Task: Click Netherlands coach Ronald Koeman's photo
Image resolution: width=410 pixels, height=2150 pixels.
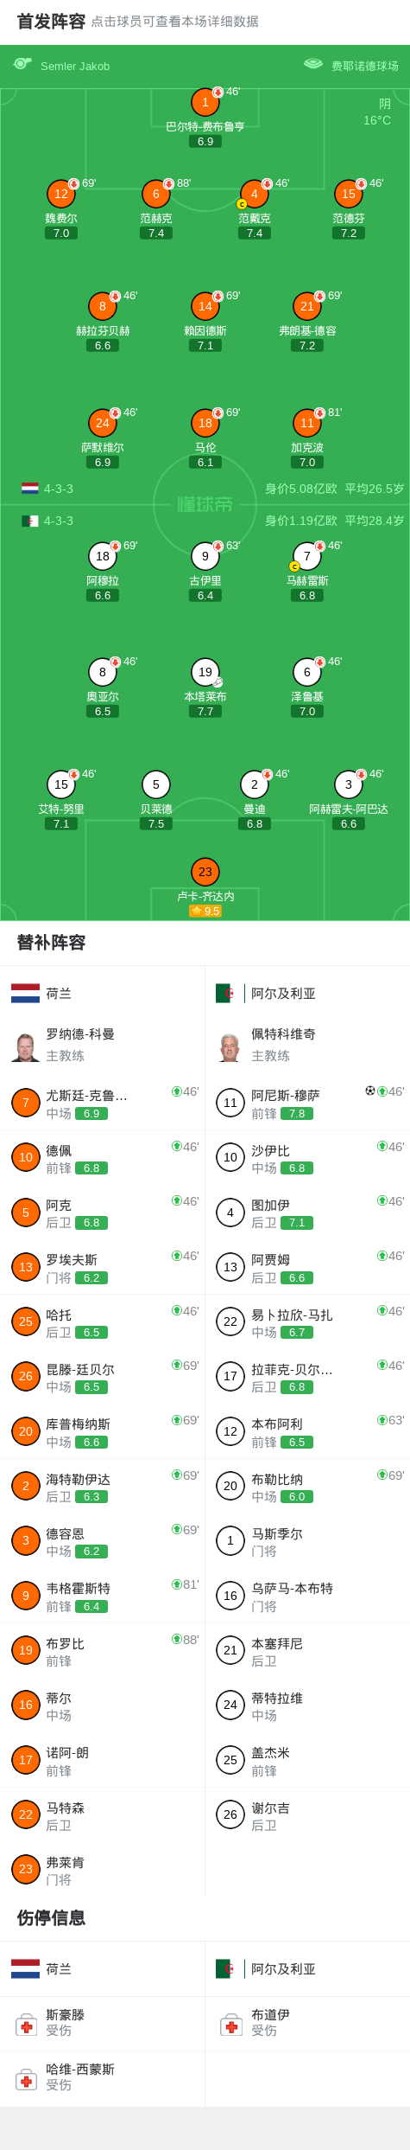Action: pyautogui.click(x=26, y=1046)
